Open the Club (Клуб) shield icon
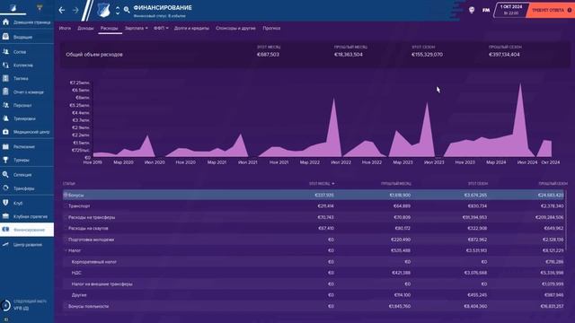Viewport: 575px width, 323px height. pyautogui.click(x=5, y=203)
